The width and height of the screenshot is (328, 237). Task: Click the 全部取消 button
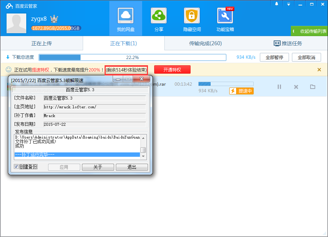point(306,57)
